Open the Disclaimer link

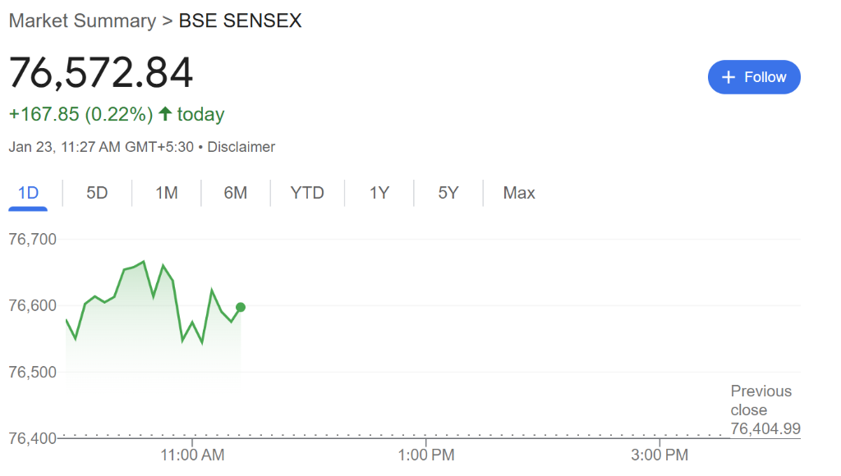[241, 147]
